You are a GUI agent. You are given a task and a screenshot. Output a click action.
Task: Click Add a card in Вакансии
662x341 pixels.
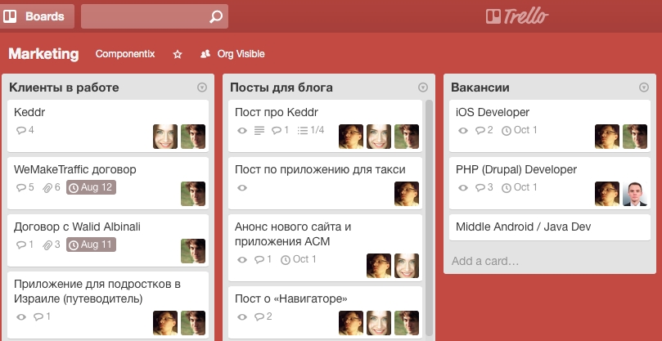tap(484, 261)
